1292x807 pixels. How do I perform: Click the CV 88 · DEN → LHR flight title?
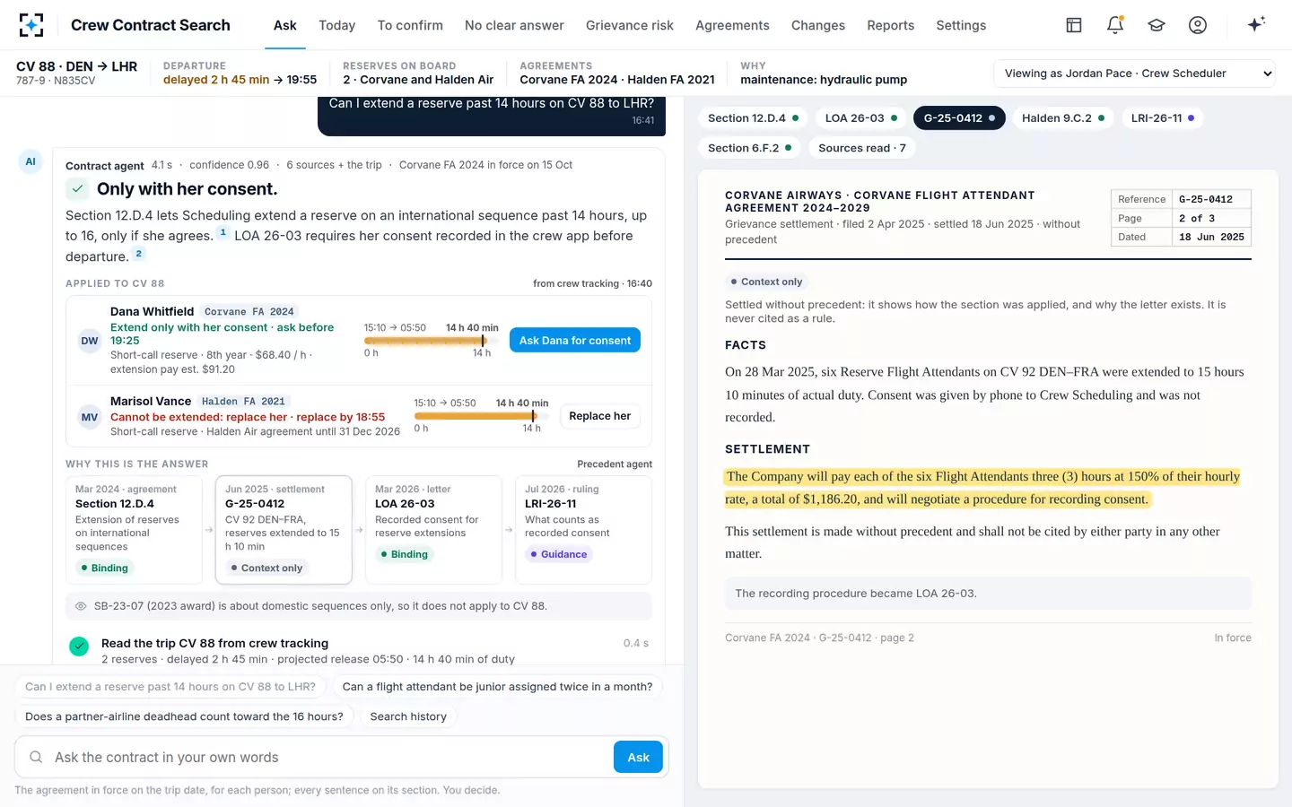click(x=77, y=66)
